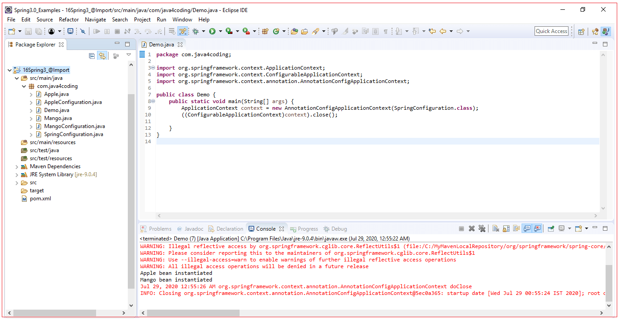This screenshot has width=619, height=319.
Task: Click the Remove All Terminated Launches icon
Action: [x=482, y=228]
